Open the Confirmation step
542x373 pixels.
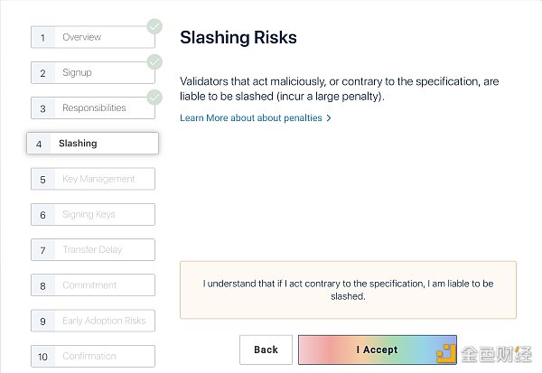[x=93, y=356]
